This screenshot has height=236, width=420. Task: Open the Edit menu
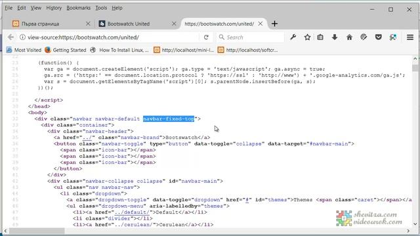tap(22, 8)
